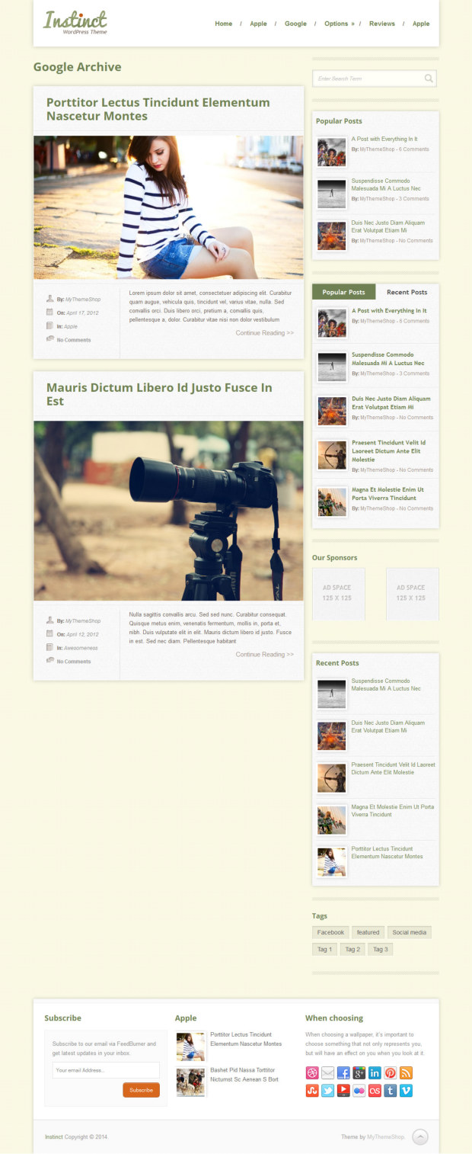Open the Twitter social icon
Viewport: 472px width, 1154px height.
point(327,1090)
